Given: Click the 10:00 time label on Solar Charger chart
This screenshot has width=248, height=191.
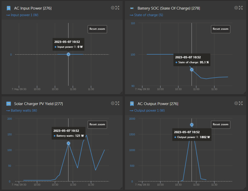Looking at the screenshot, I should (x=37, y=185).
